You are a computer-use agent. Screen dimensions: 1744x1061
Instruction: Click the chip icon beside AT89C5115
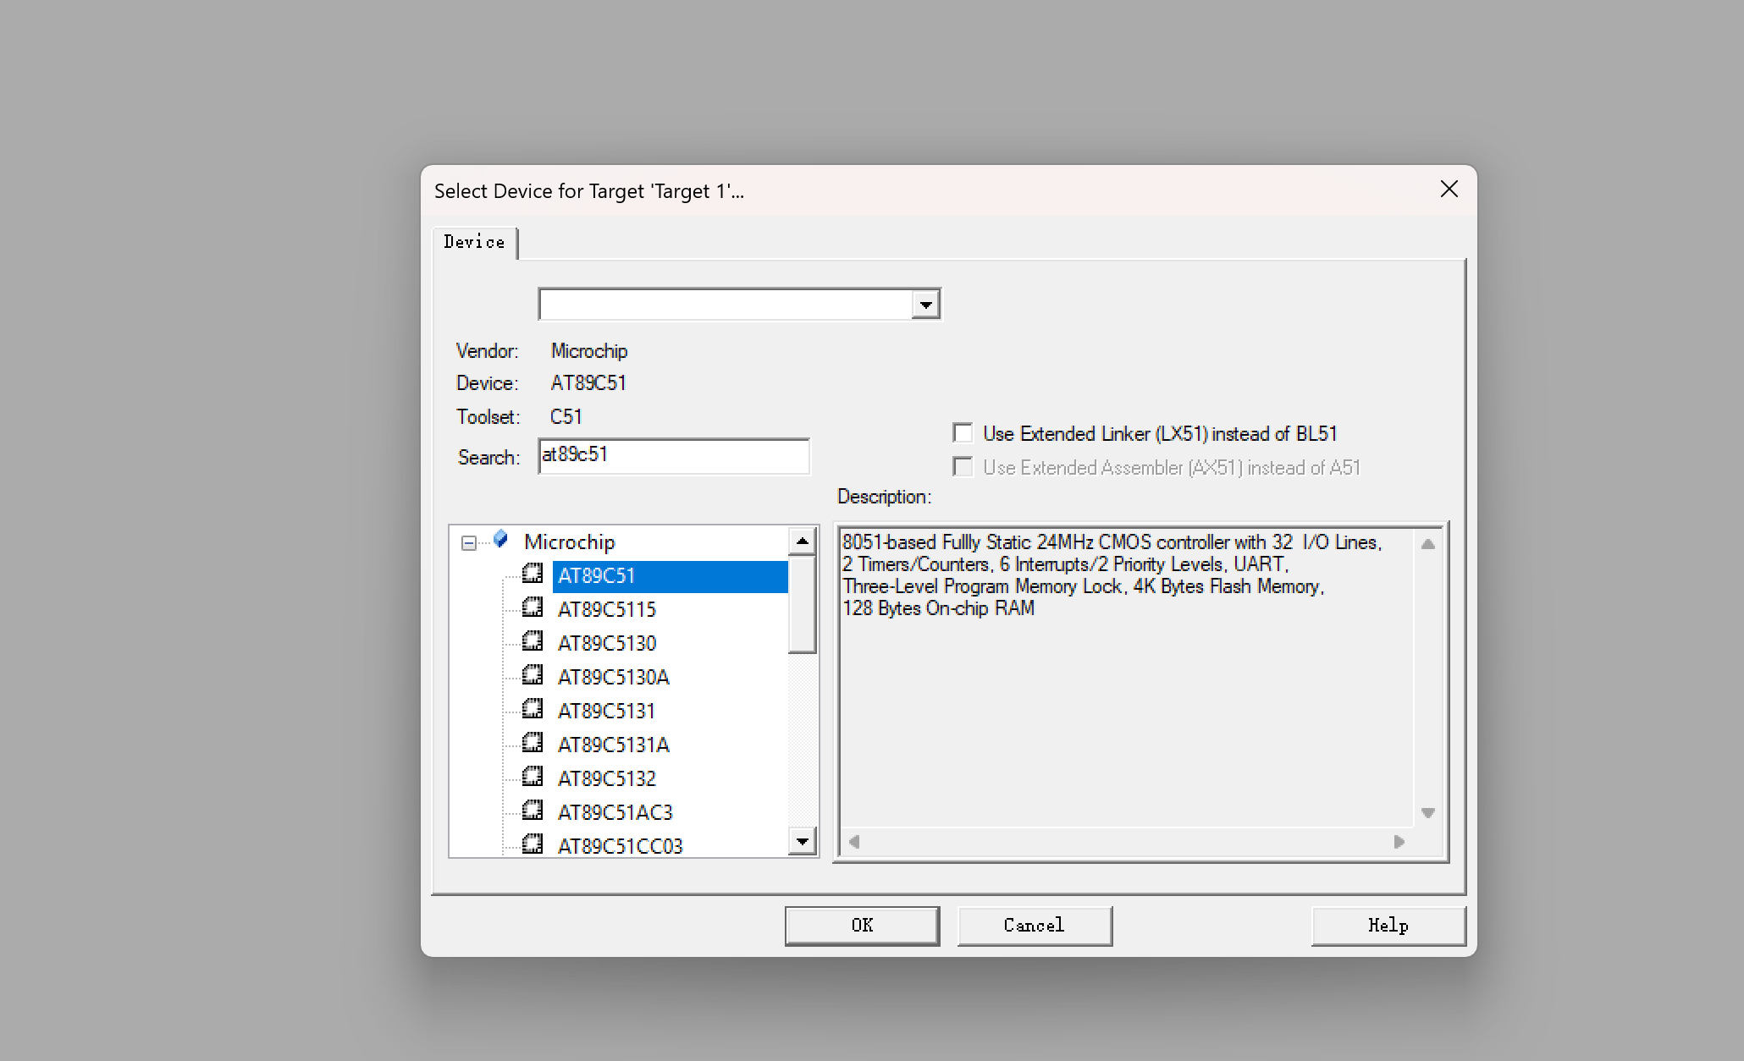[x=533, y=607]
